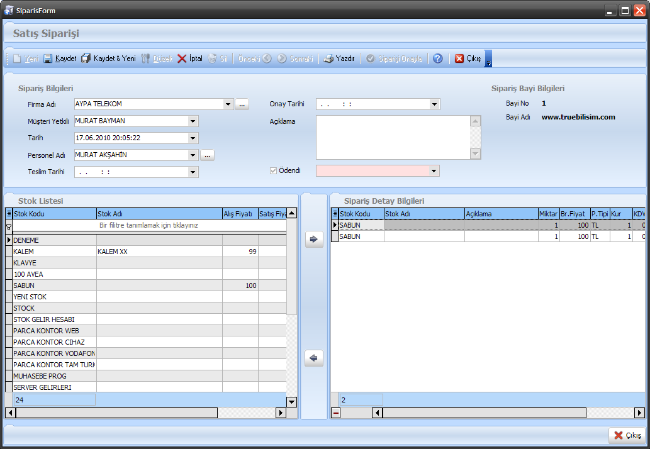The image size is (650, 449).
Task: Expand the Firma Adı dropdown
Action: (228, 104)
